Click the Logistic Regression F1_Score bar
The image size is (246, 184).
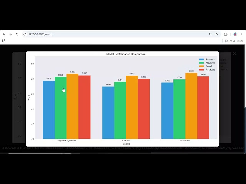(85, 107)
